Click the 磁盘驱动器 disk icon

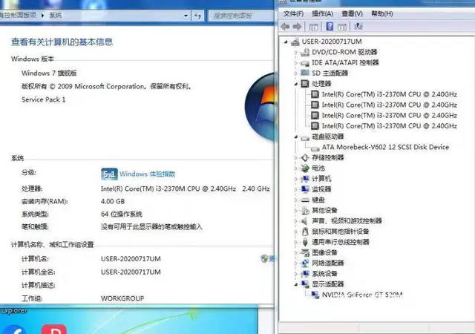point(305,137)
